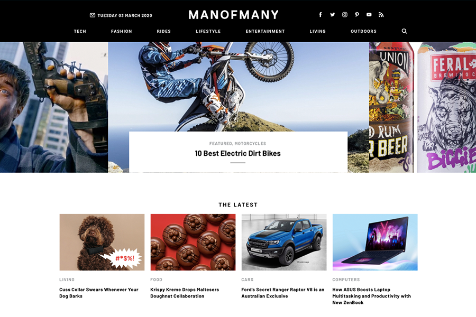
Task: Click the search magnifier icon
Action: coord(404,31)
